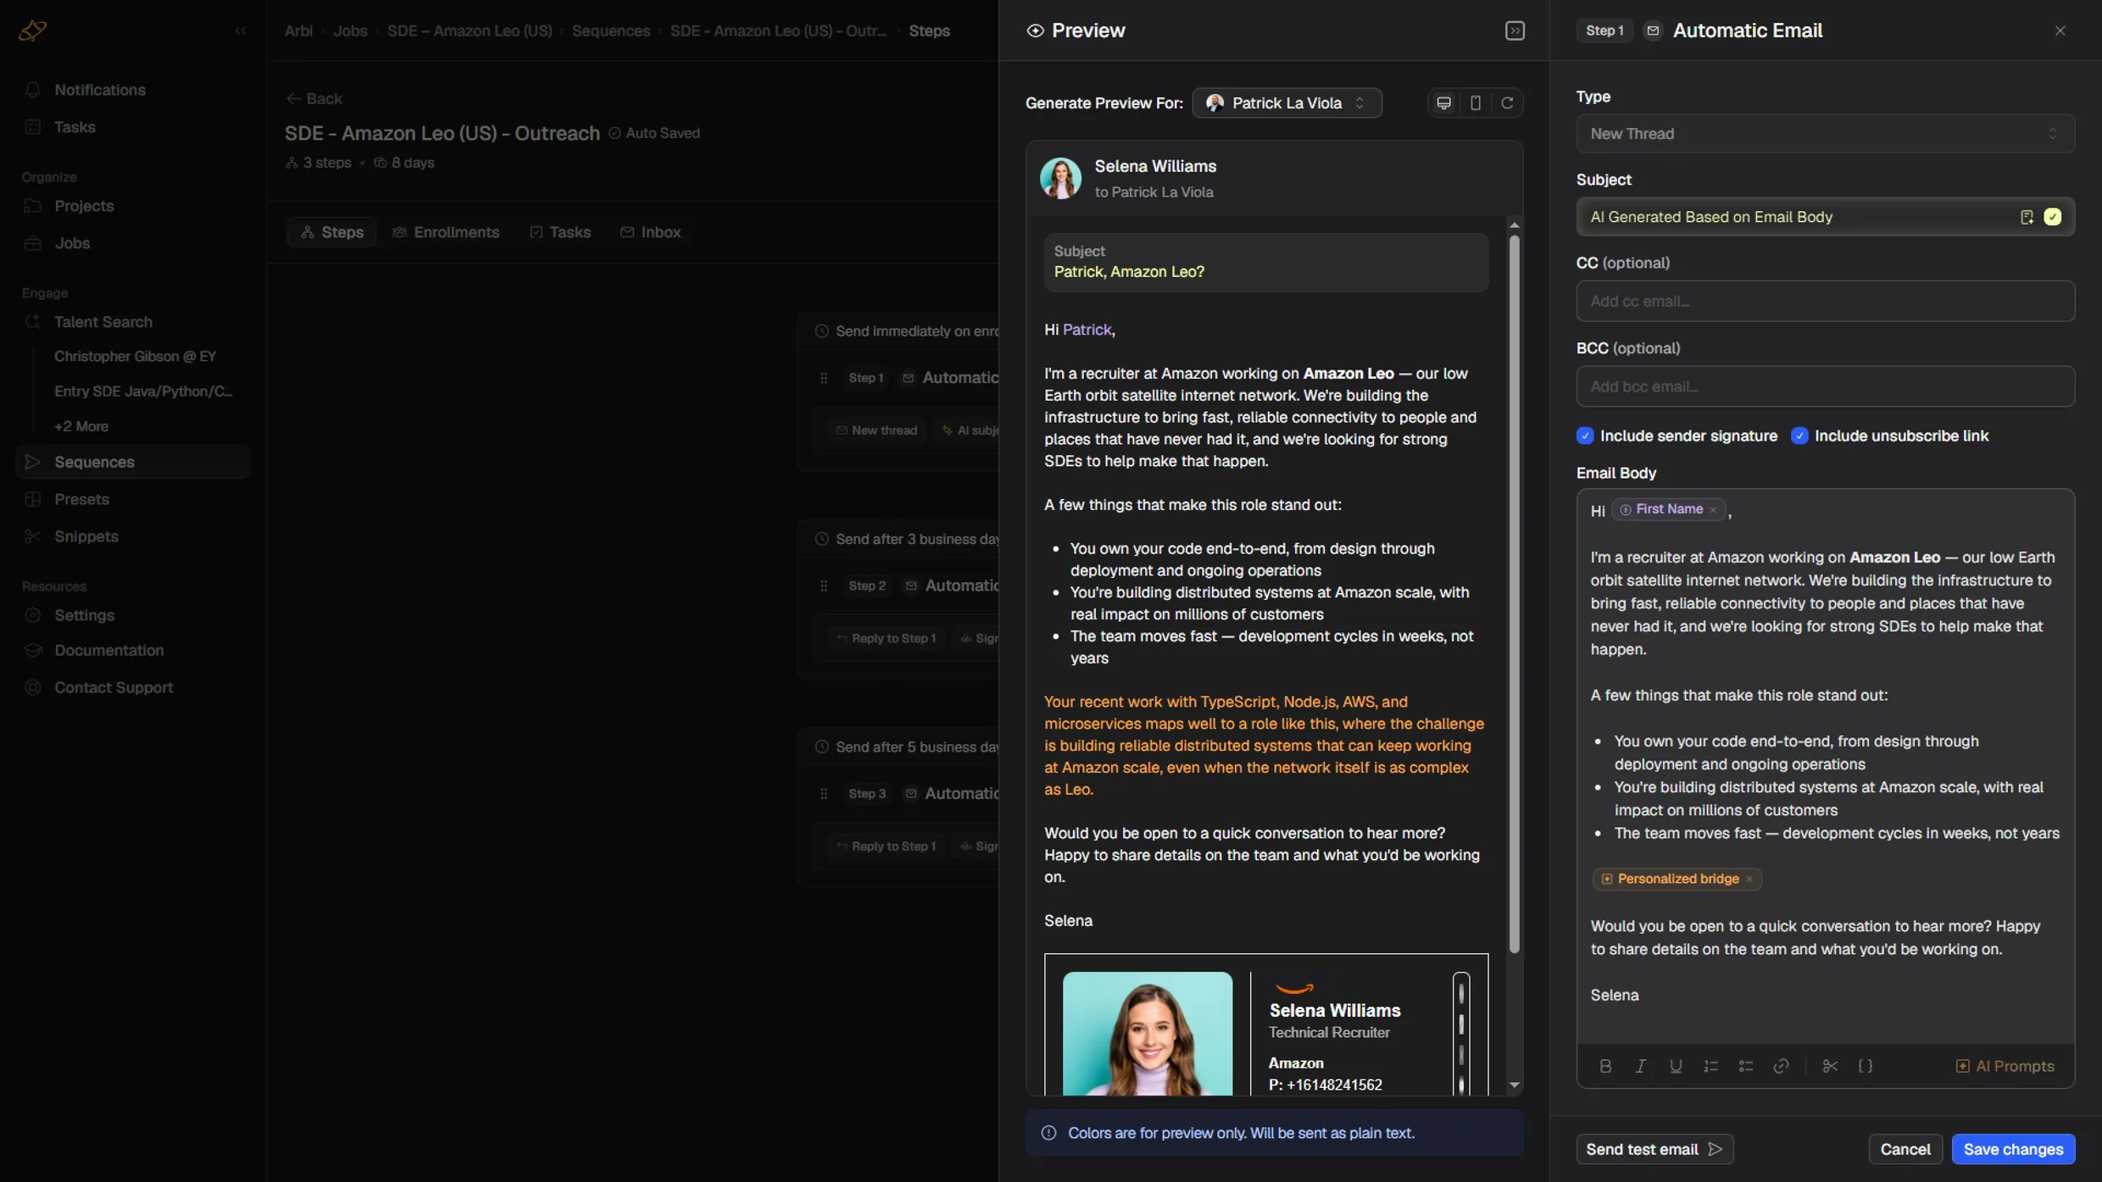Click the Cancel button

1905,1149
